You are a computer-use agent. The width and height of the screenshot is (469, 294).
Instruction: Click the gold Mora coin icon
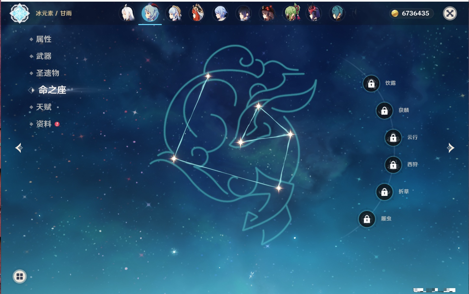click(x=395, y=13)
